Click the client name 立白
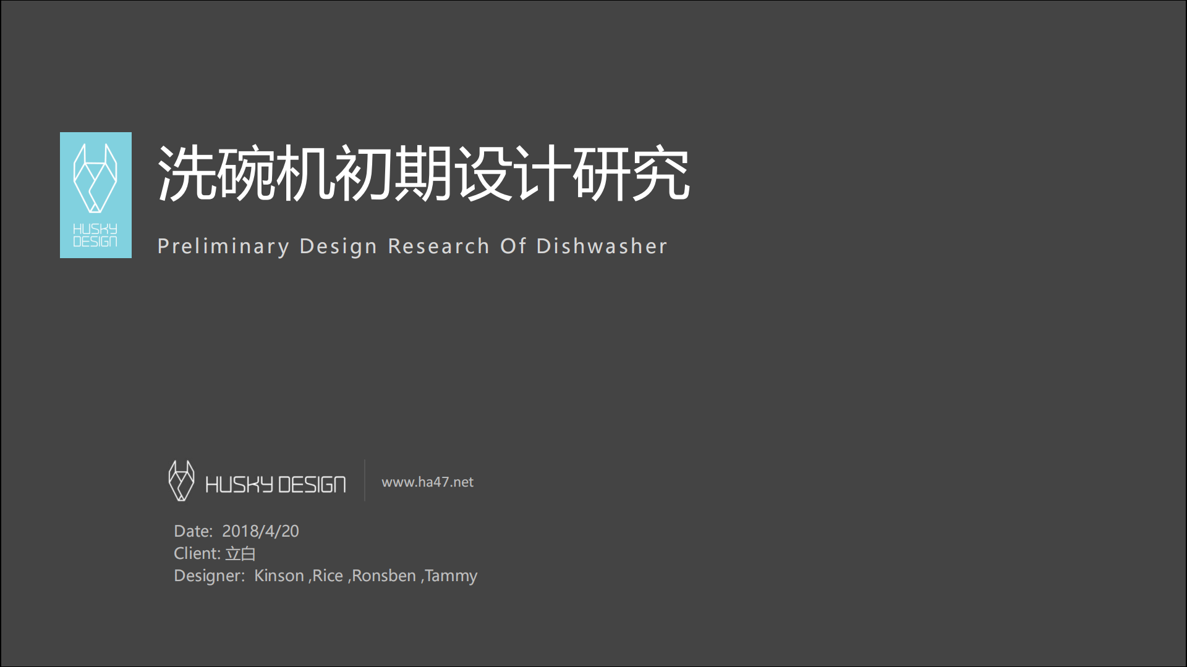Screen dimensions: 1187x667 tap(240, 553)
